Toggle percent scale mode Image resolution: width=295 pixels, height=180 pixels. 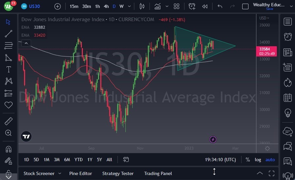pos(248,160)
